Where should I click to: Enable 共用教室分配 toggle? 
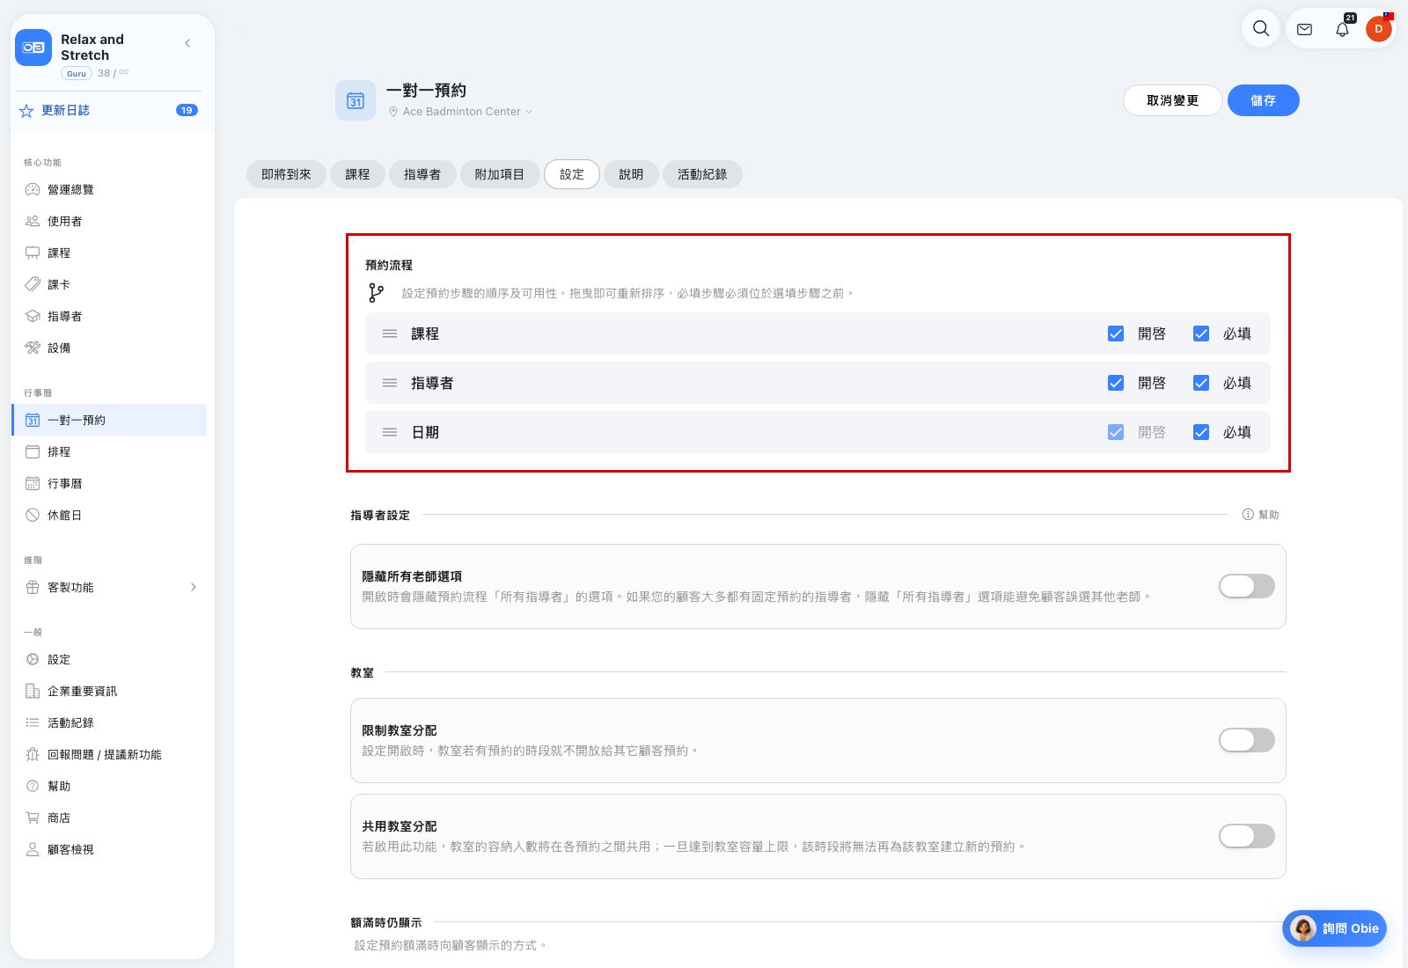(1247, 836)
